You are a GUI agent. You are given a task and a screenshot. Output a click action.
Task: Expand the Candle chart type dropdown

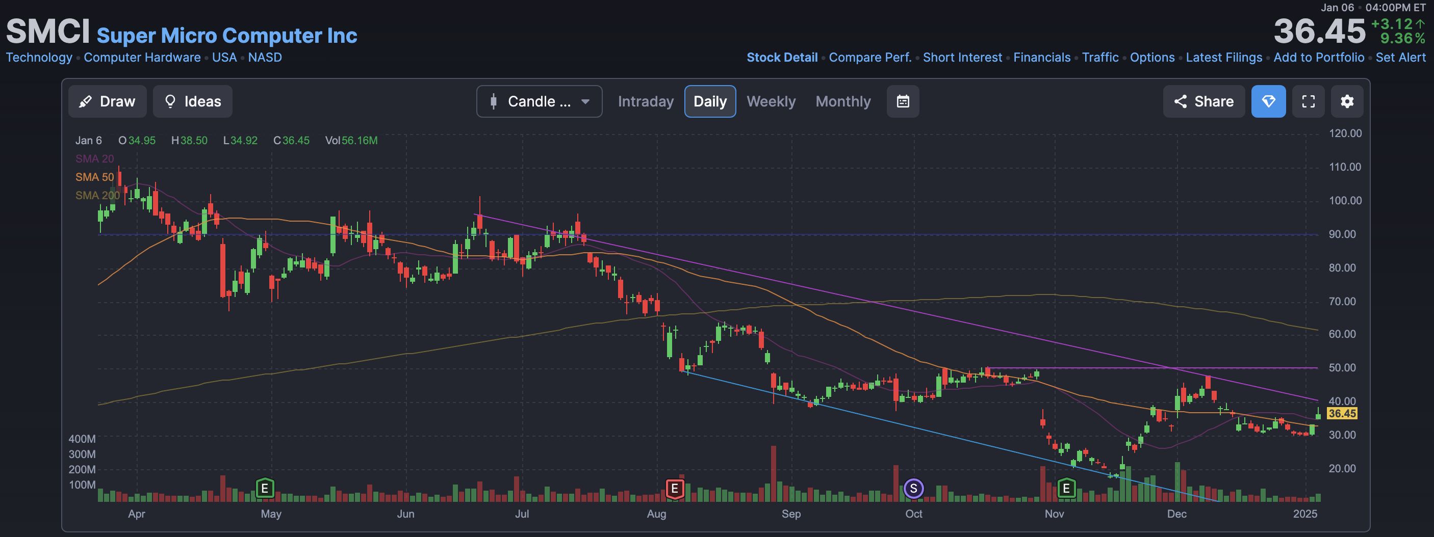(539, 101)
